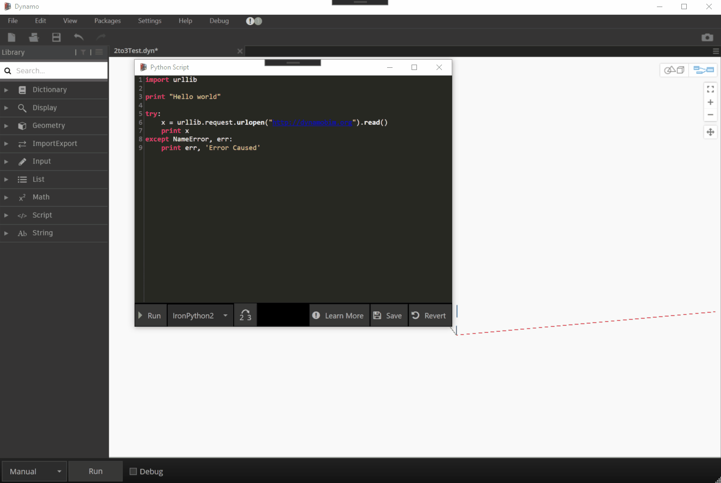Toggle the Debug checkbox
This screenshot has width=721, height=483.
click(133, 472)
